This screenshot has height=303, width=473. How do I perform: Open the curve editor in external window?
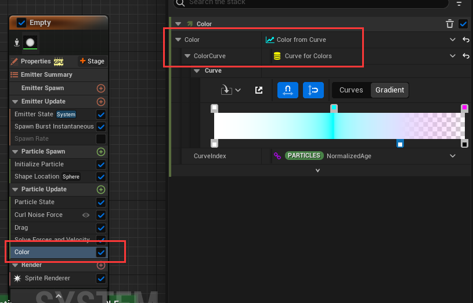click(259, 90)
